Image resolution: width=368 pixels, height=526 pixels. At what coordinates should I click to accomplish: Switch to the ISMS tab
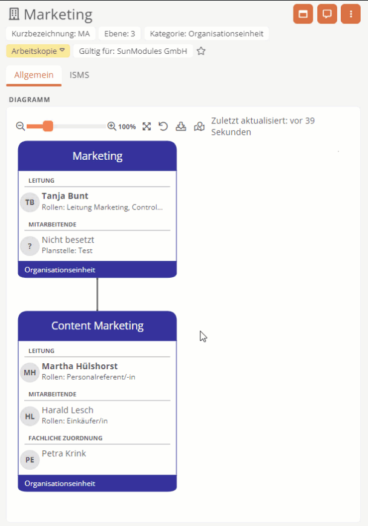(x=79, y=75)
